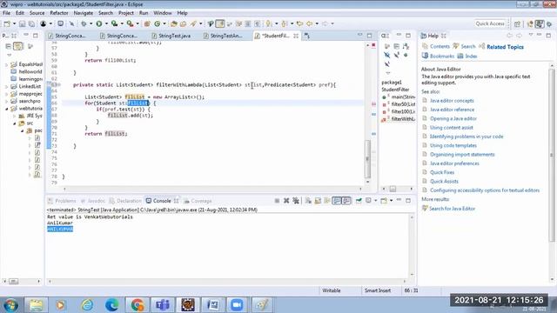Open the dropdown arrow beside the New Class icon
This screenshot has width=557, height=313.
pyautogui.click(x=164, y=23)
